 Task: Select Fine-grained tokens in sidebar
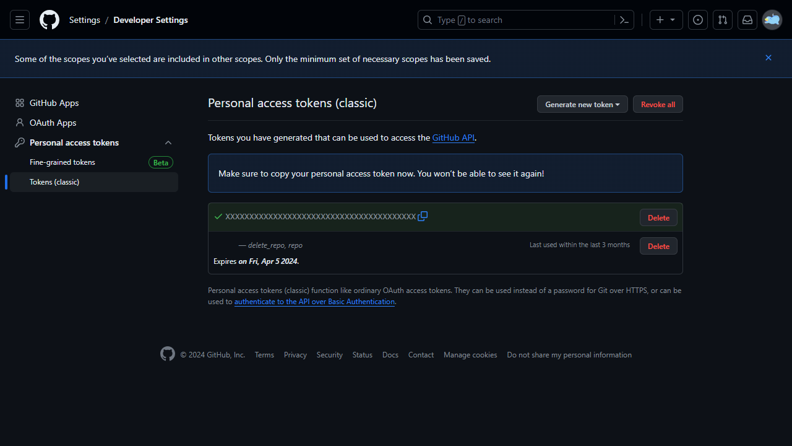click(x=62, y=162)
